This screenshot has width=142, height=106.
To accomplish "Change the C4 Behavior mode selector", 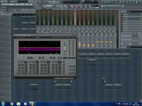I will 72,70.
